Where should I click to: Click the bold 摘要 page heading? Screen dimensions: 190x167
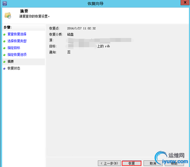pyautogui.click(x=24, y=11)
